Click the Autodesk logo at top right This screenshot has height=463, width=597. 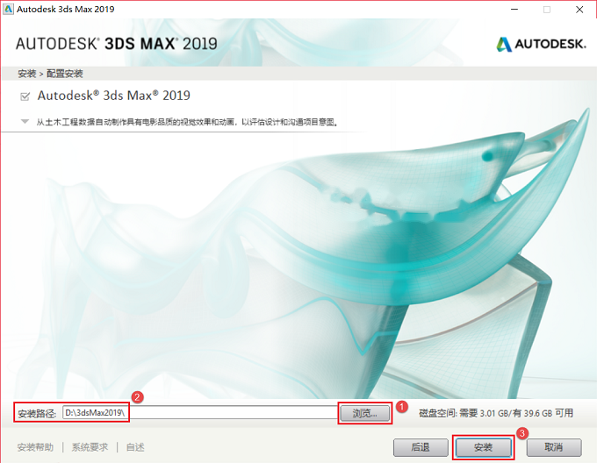[x=541, y=45]
